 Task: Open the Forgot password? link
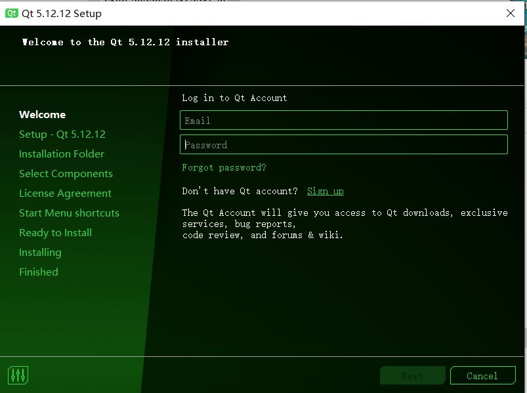coord(224,167)
